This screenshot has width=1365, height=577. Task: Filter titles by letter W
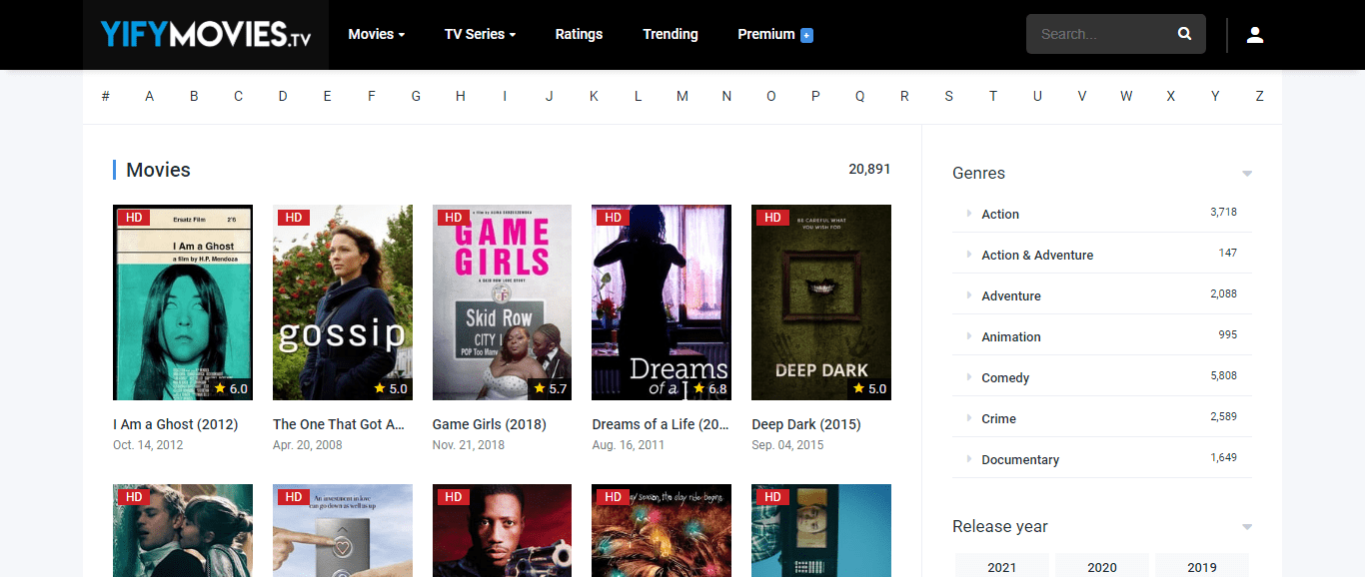(x=1126, y=96)
